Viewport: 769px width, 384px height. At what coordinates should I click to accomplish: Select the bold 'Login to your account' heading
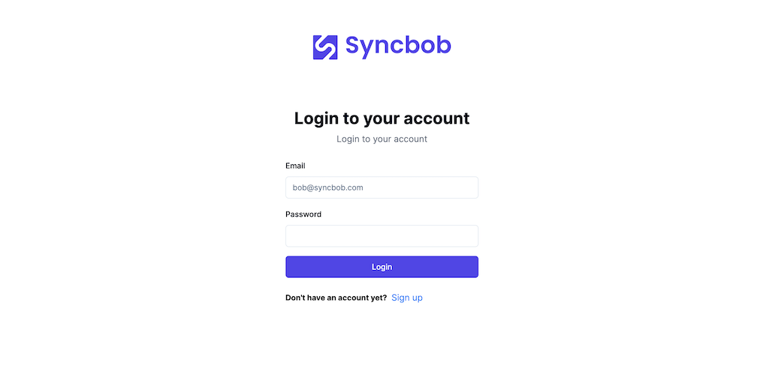click(381, 118)
